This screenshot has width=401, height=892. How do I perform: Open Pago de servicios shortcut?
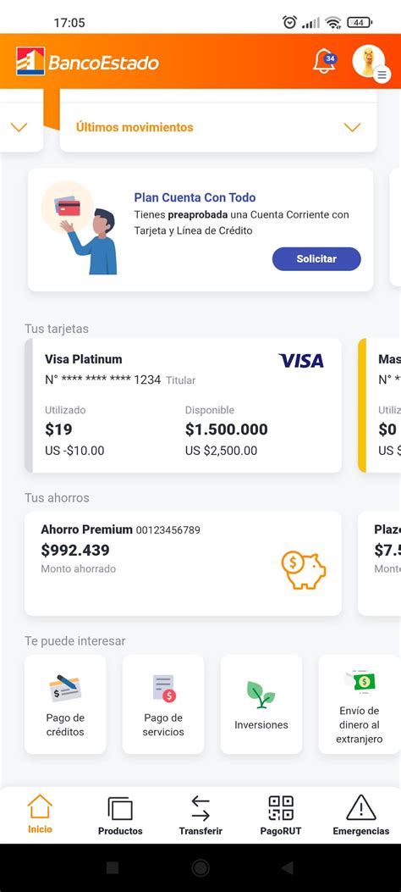click(163, 704)
